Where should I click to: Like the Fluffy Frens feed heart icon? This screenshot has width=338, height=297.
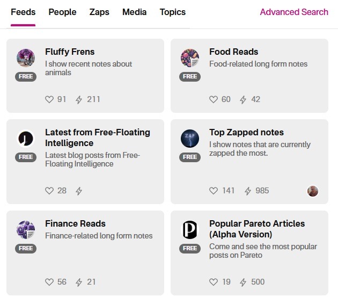[49, 99]
